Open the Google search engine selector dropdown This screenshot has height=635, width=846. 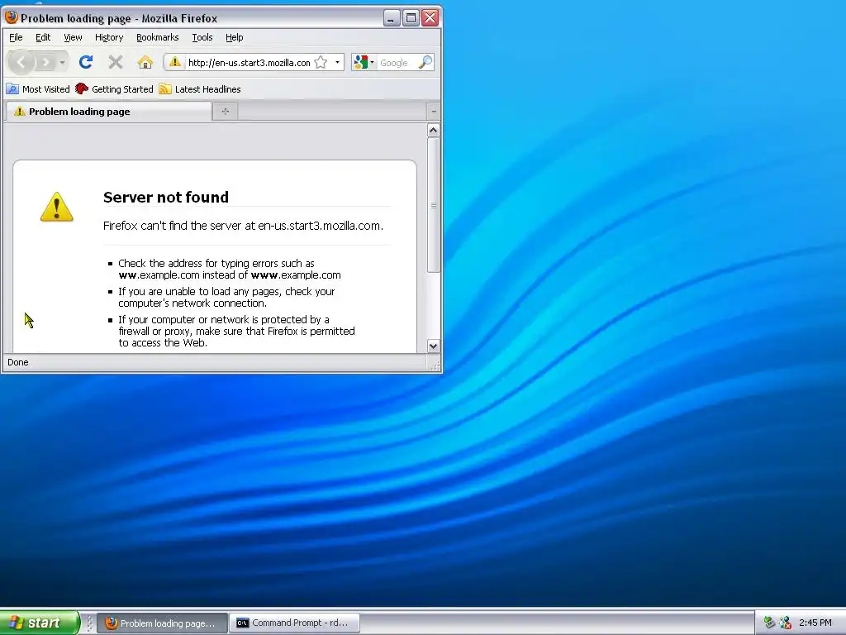(x=364, y=63)
